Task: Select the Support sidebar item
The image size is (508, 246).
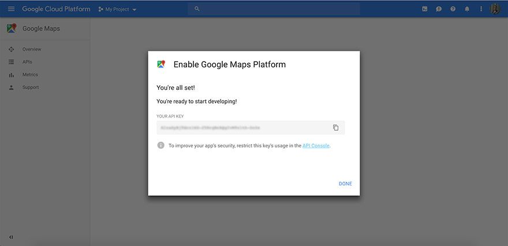Action: pos(44,87)
